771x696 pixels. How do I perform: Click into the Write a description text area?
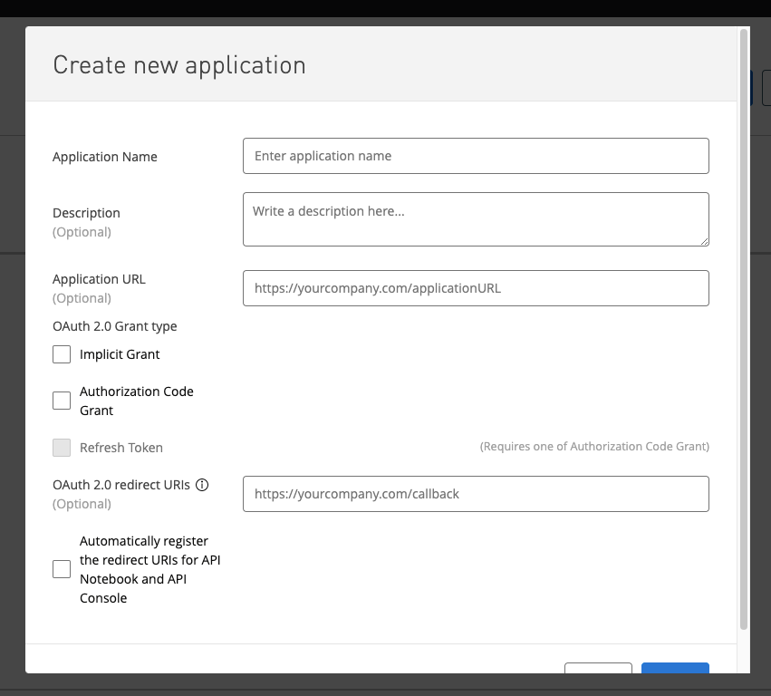coord(476,218)
